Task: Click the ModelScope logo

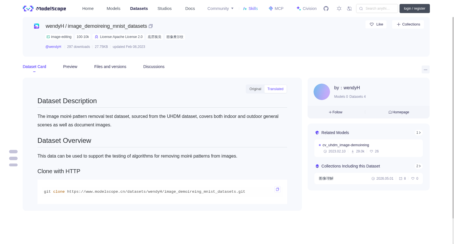Action: tap(44, 9)
